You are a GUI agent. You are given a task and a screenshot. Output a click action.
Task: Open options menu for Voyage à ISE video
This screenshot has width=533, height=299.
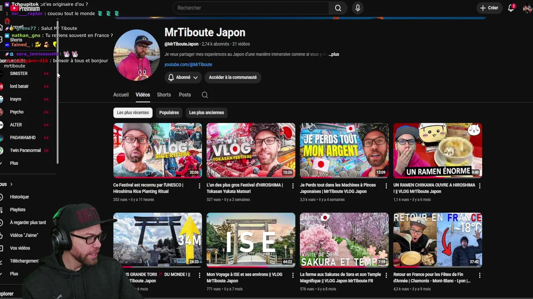pyautogui.click(x=293, y=275)
